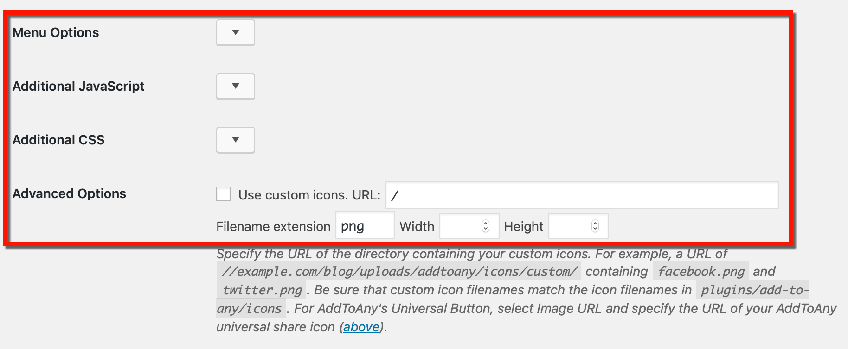Increase Height with the stepper up arrow
The height and width of the screenshot is (349, 848).
point(594,222)
